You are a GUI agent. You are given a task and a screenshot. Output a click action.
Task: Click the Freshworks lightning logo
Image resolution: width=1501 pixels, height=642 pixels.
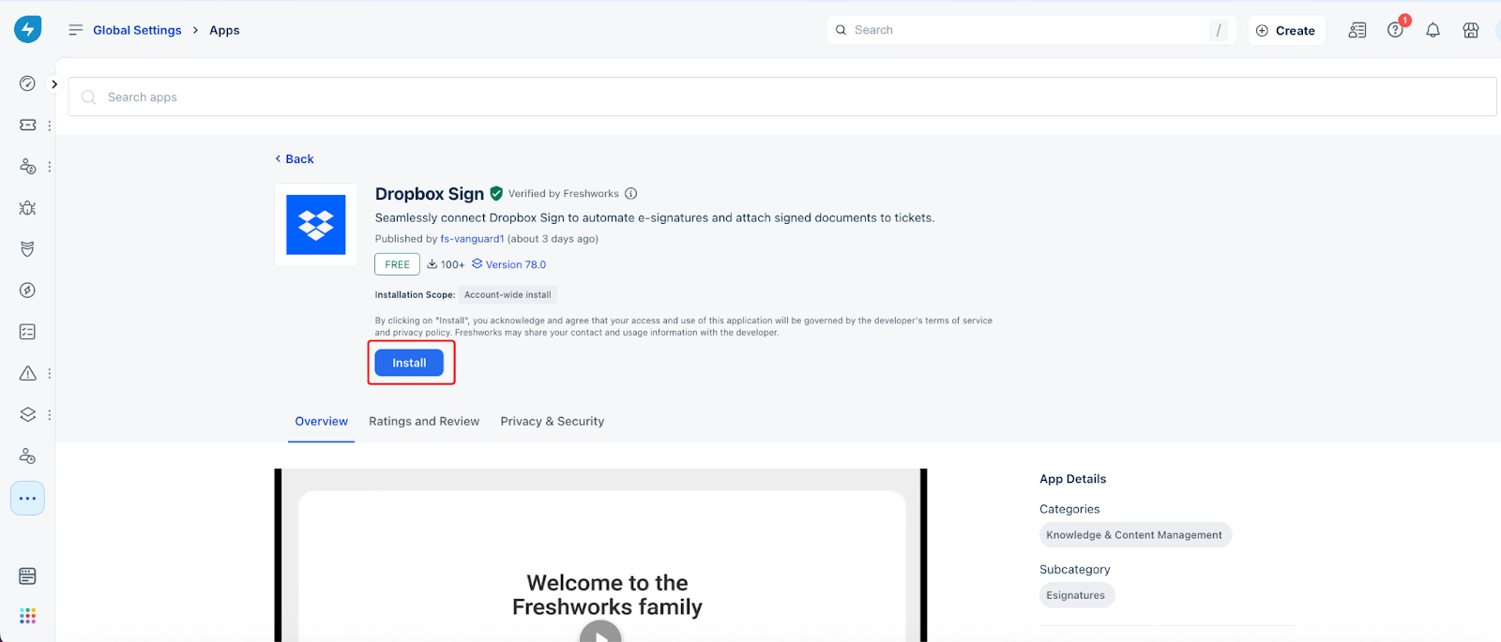pos(28,29)
